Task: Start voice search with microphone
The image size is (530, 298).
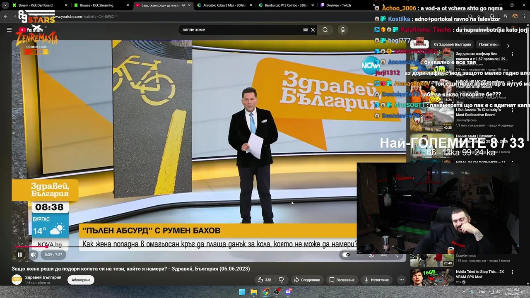Action: (x=342, y=30)
